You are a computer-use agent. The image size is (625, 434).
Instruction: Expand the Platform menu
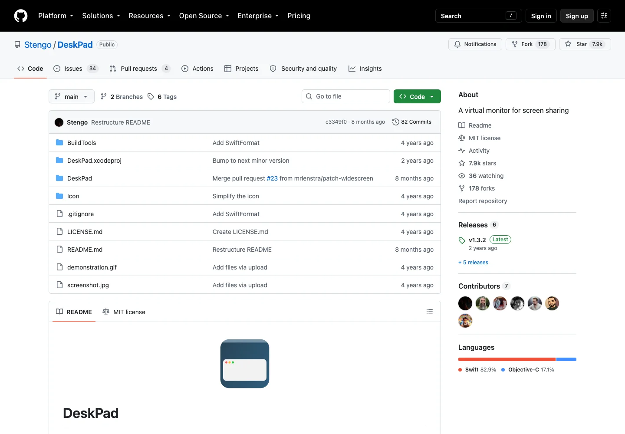(x=56, y=16)
